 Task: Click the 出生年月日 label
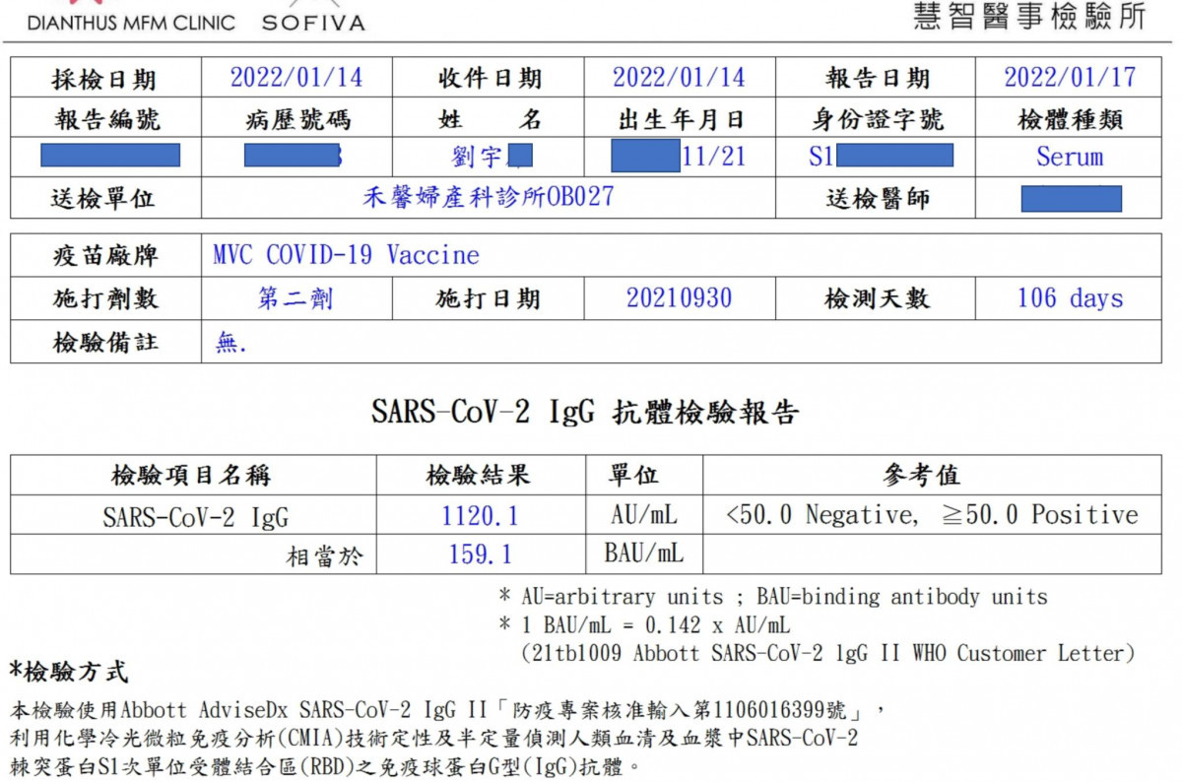pos(680,120)
